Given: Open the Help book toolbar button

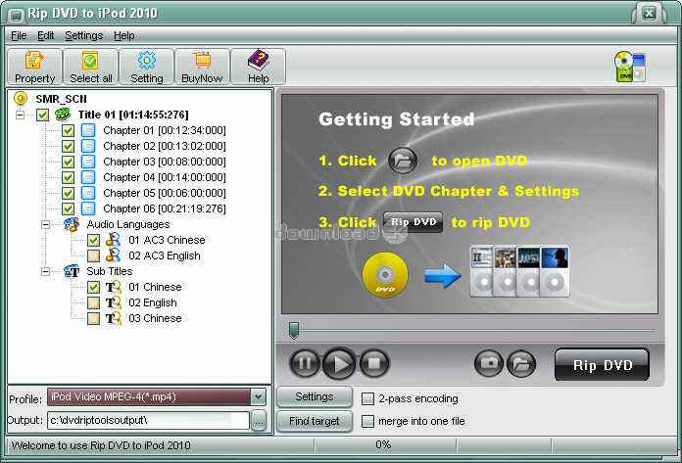Looking at the screenshot, I should coord(259,67).
